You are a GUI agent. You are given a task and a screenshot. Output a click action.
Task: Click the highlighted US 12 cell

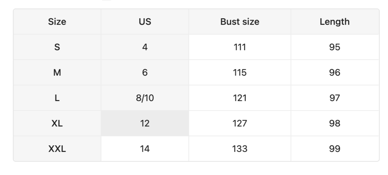click(x=145, y=124)
